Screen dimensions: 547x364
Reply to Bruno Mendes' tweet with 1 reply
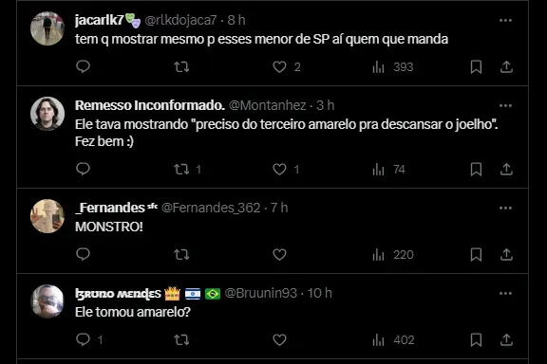(89, 339)
